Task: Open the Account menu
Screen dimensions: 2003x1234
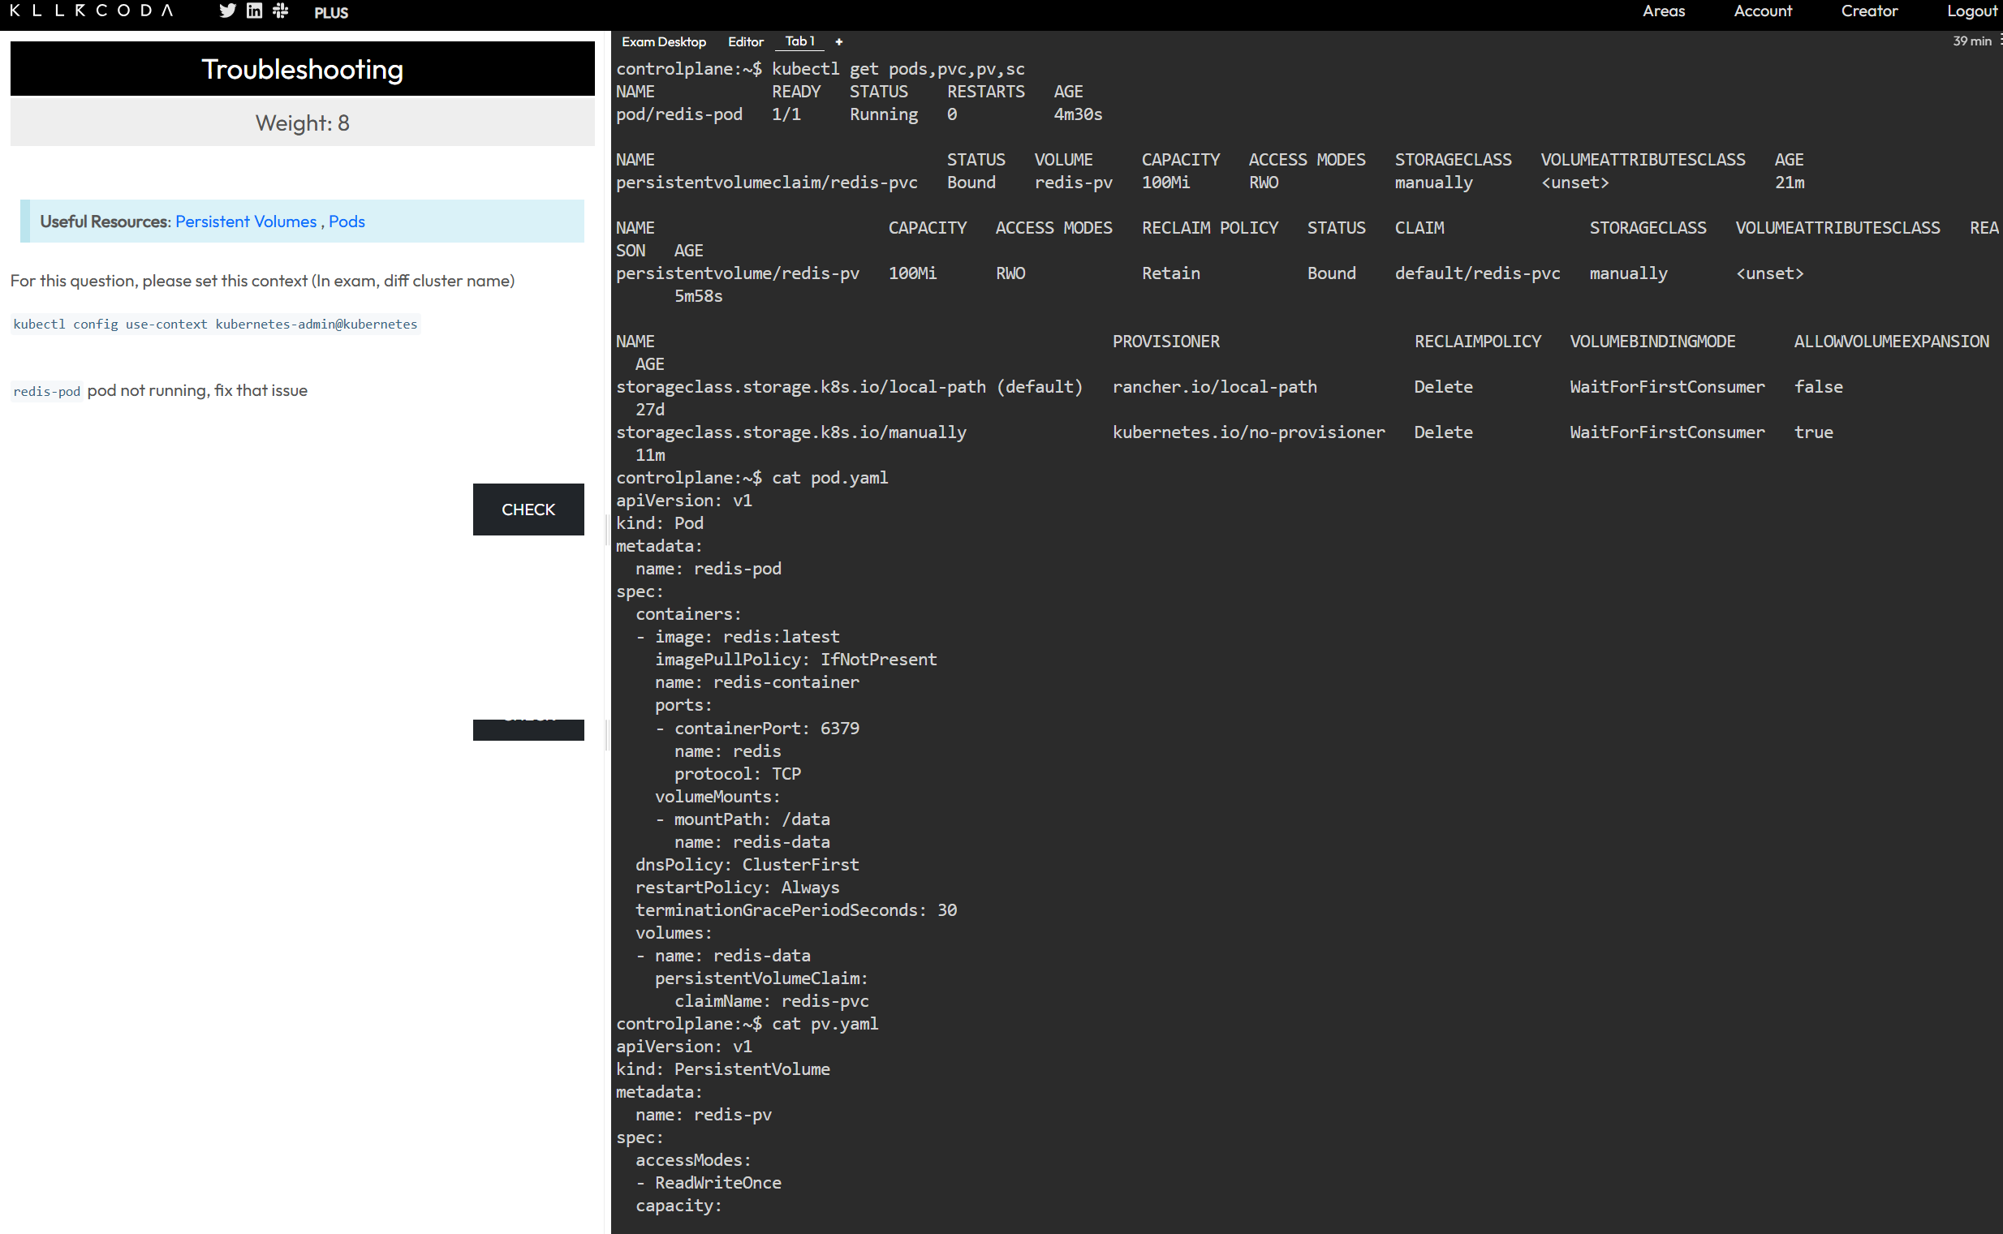Action: 1762,11
